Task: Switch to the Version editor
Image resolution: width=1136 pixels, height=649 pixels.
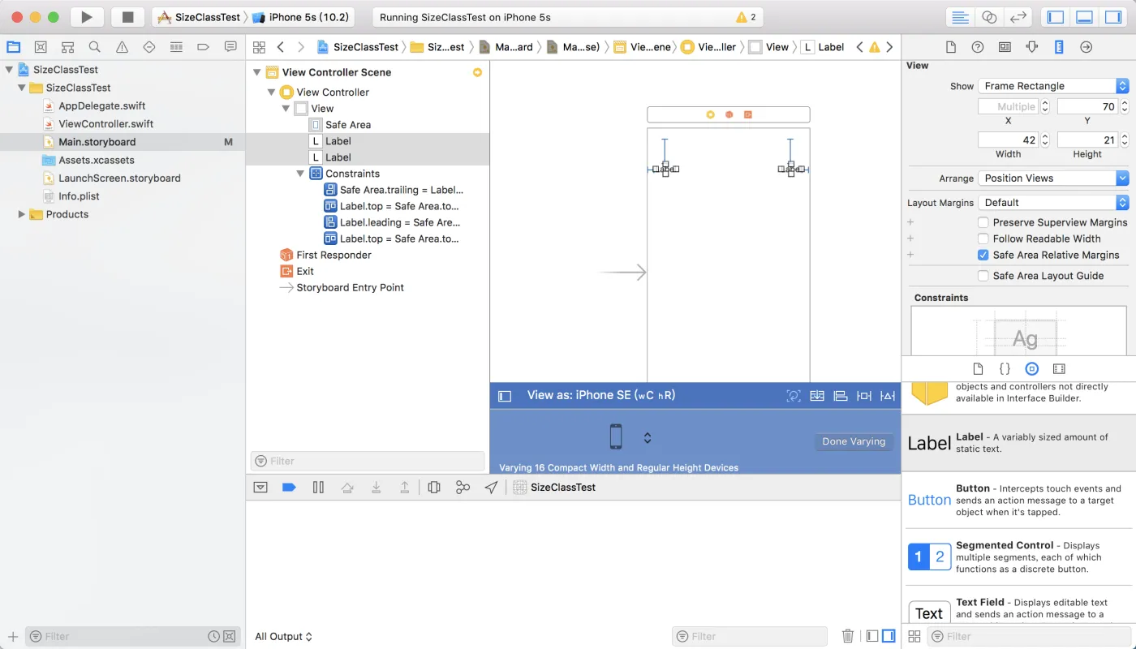Action: pyautogui.click(x=1017, y=17)
